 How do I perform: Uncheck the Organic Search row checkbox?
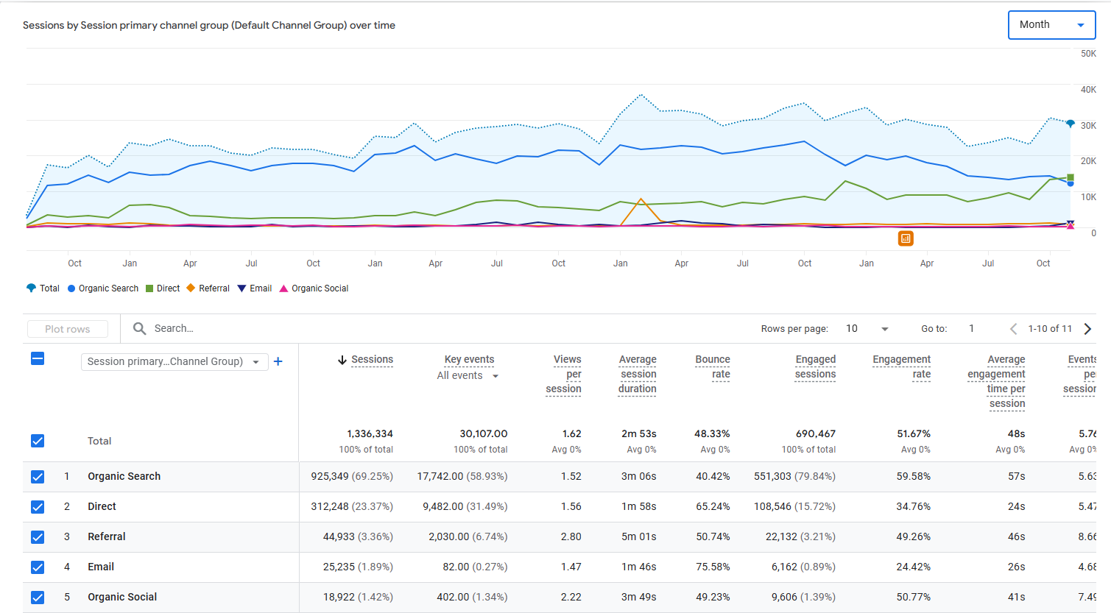(x=38, y=477)
